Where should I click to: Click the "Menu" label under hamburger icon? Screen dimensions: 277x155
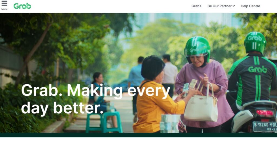[4, 9]
